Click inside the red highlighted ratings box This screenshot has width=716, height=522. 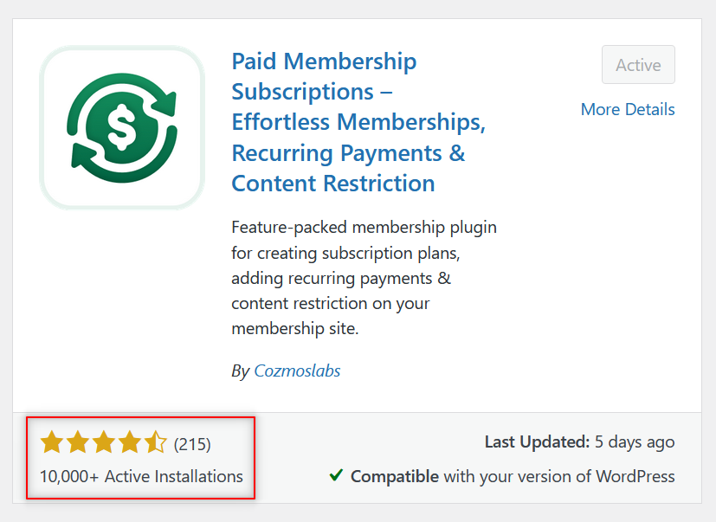click(141, 459)
